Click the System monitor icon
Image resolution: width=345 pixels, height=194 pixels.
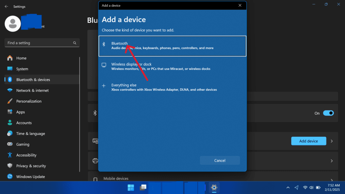pyautogui.click(x=10, y=69)
